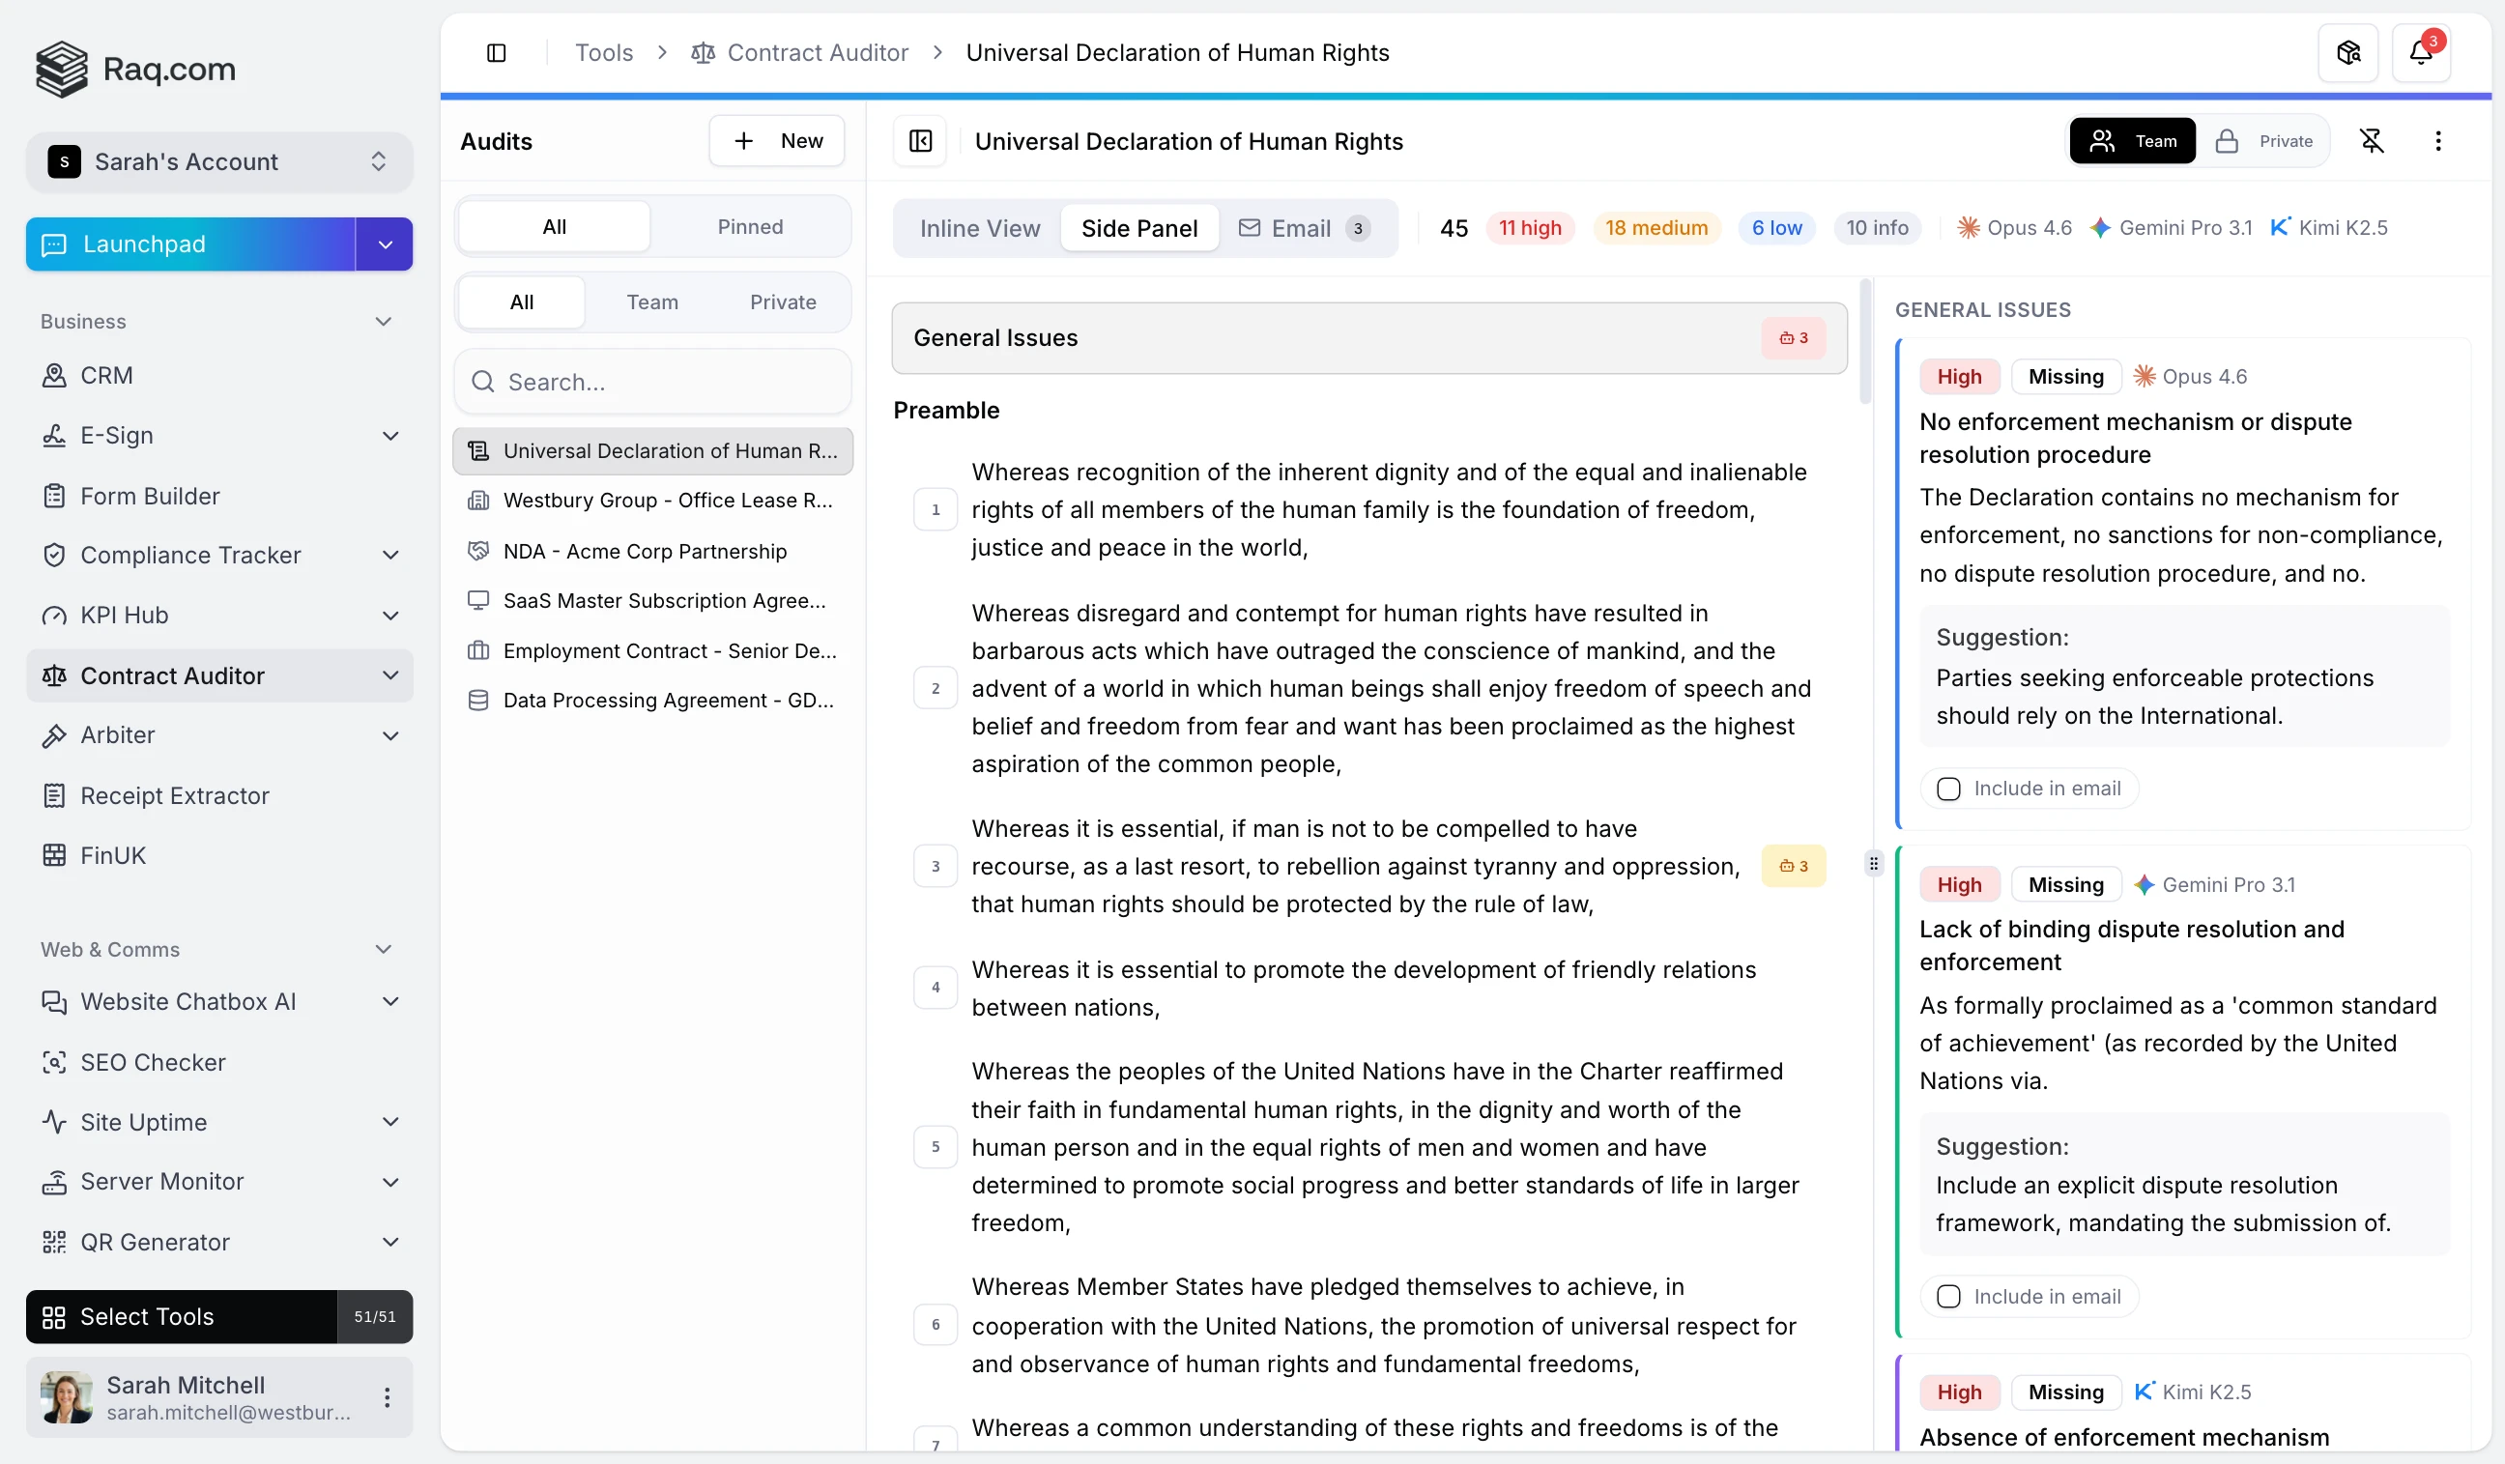Expand the Launchpad dropdown arrow
Viewport: 2505px width, 1464px height.
click(385, 244)
